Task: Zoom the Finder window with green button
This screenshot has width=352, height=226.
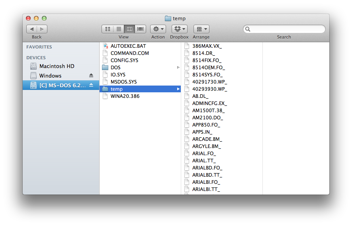Action: [x=44, y=18]
